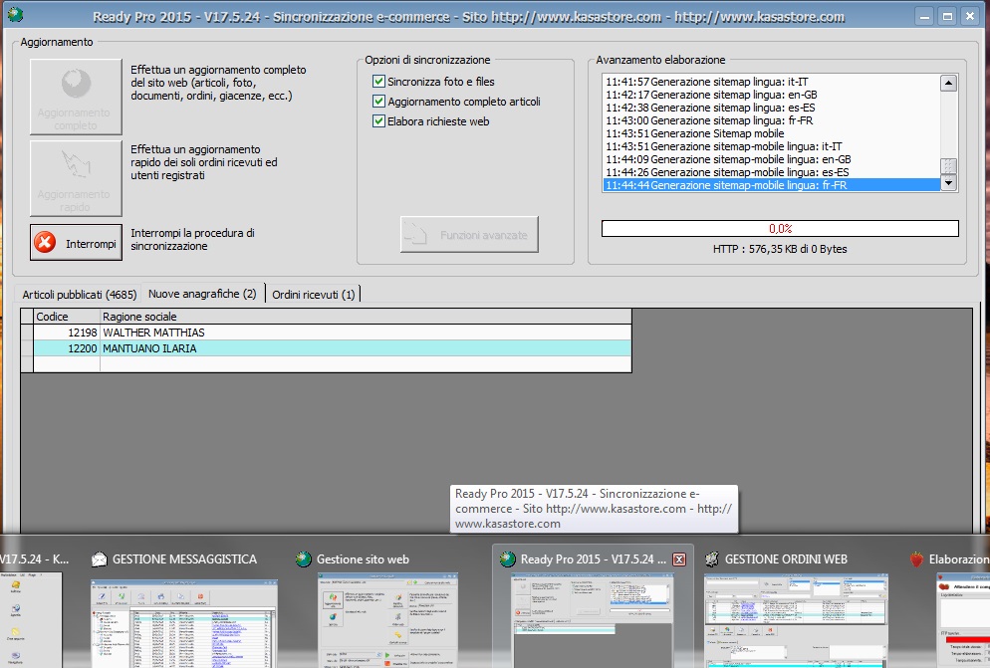Select the WALTHER MATTHIAS name cell

pyautogui.click(x=367, y=333)
